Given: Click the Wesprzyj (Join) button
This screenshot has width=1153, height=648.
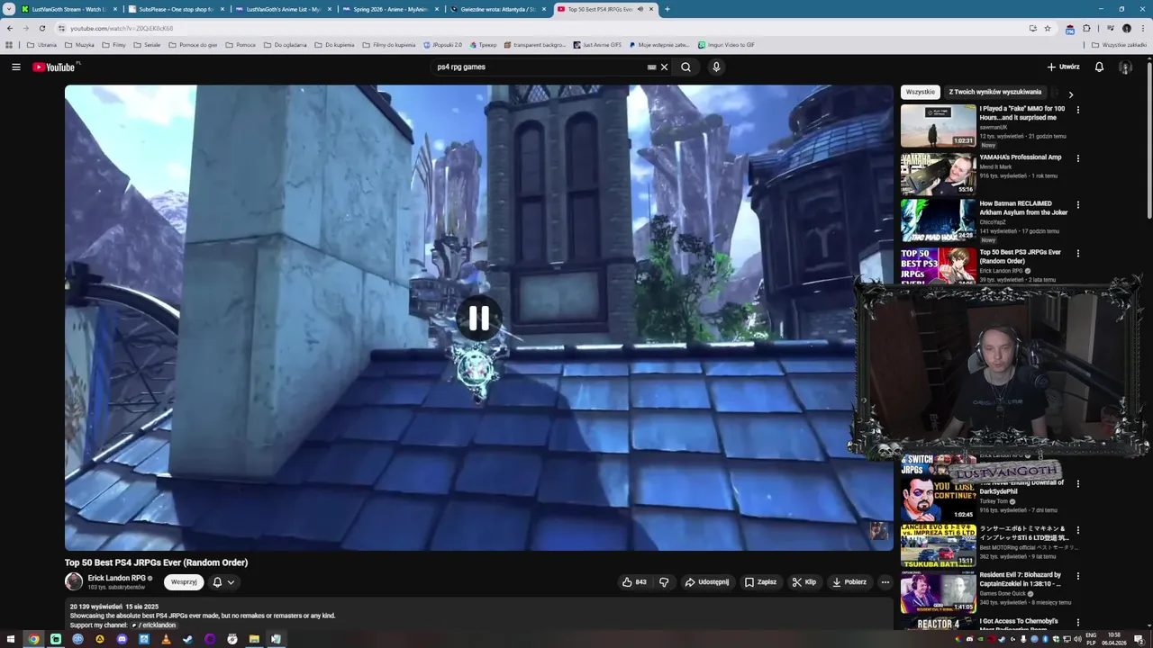Looking at the screenshot, I should click(184, 582).
